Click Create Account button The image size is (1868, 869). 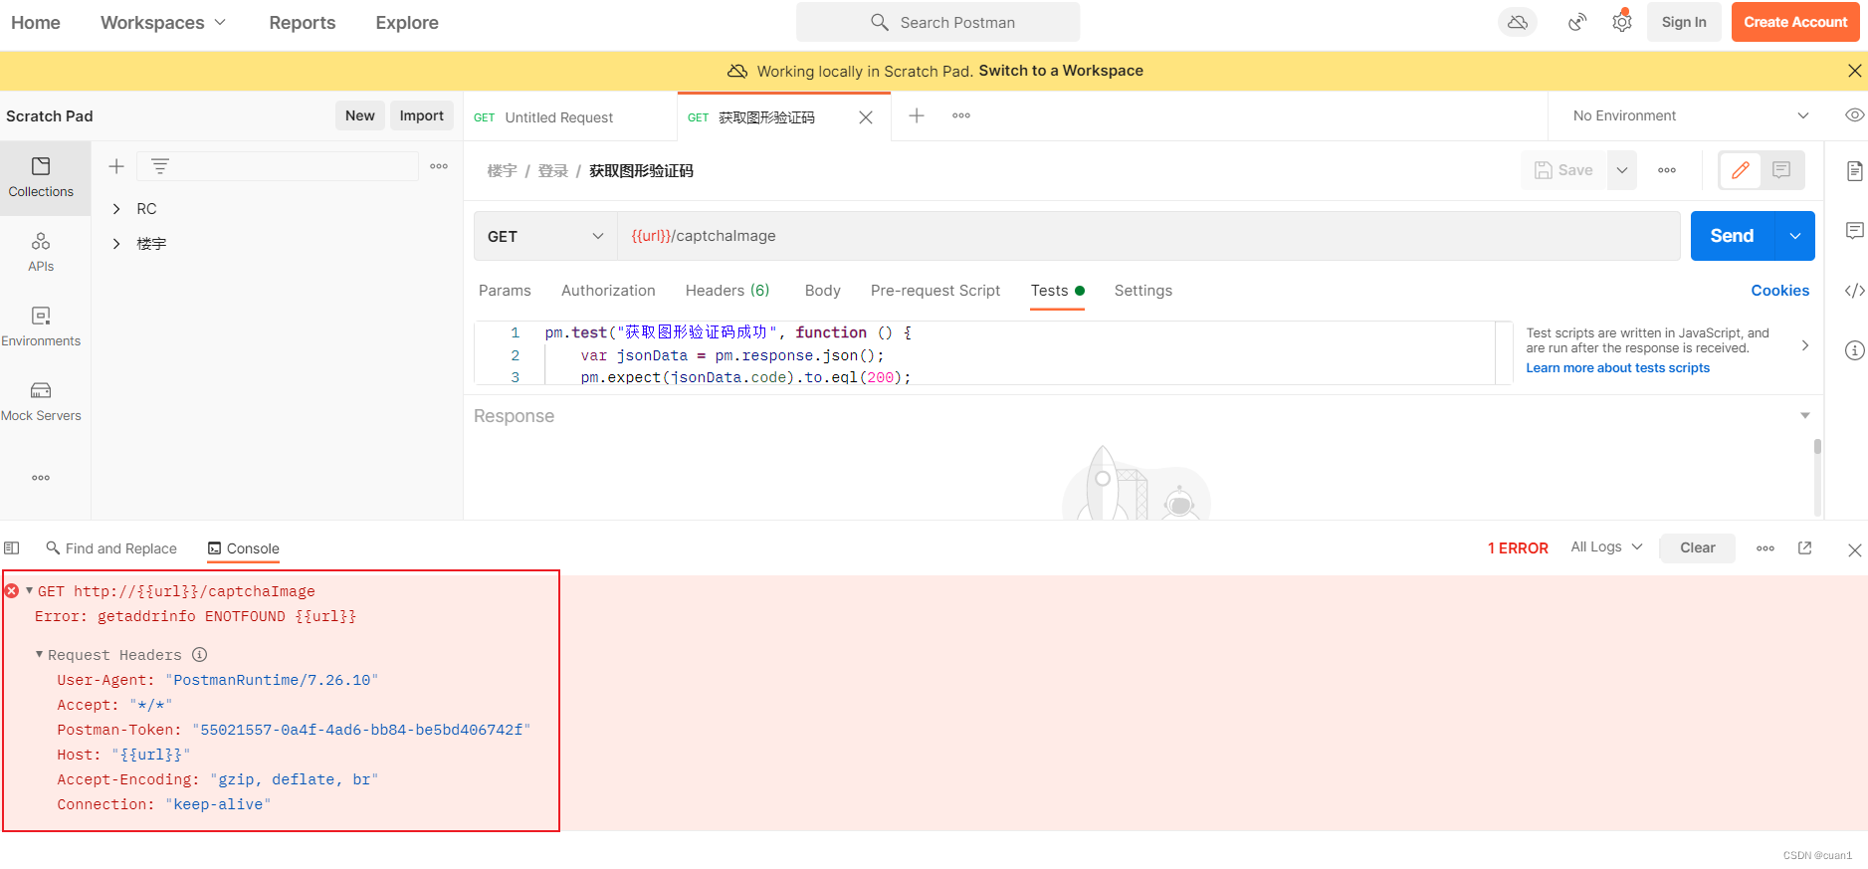(x=1795, y=22)
